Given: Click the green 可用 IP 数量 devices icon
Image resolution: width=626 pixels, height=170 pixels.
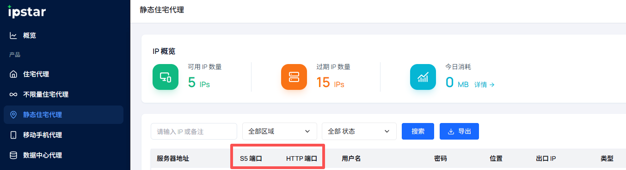Looking at the screenshot, I should (166, 77).
